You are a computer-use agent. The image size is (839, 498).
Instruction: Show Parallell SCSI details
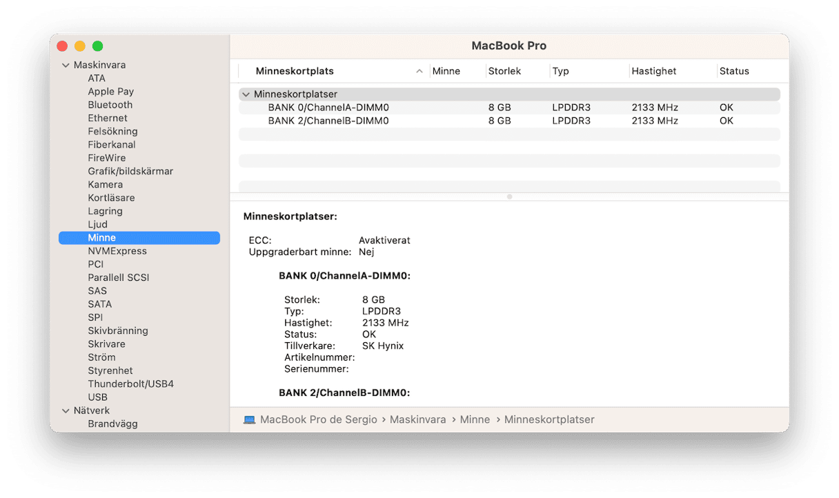(118, 277)
